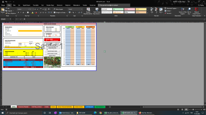206x115 pixels.
Task: Open the Görünüm ribbon tab
Action: coord(60,5)
